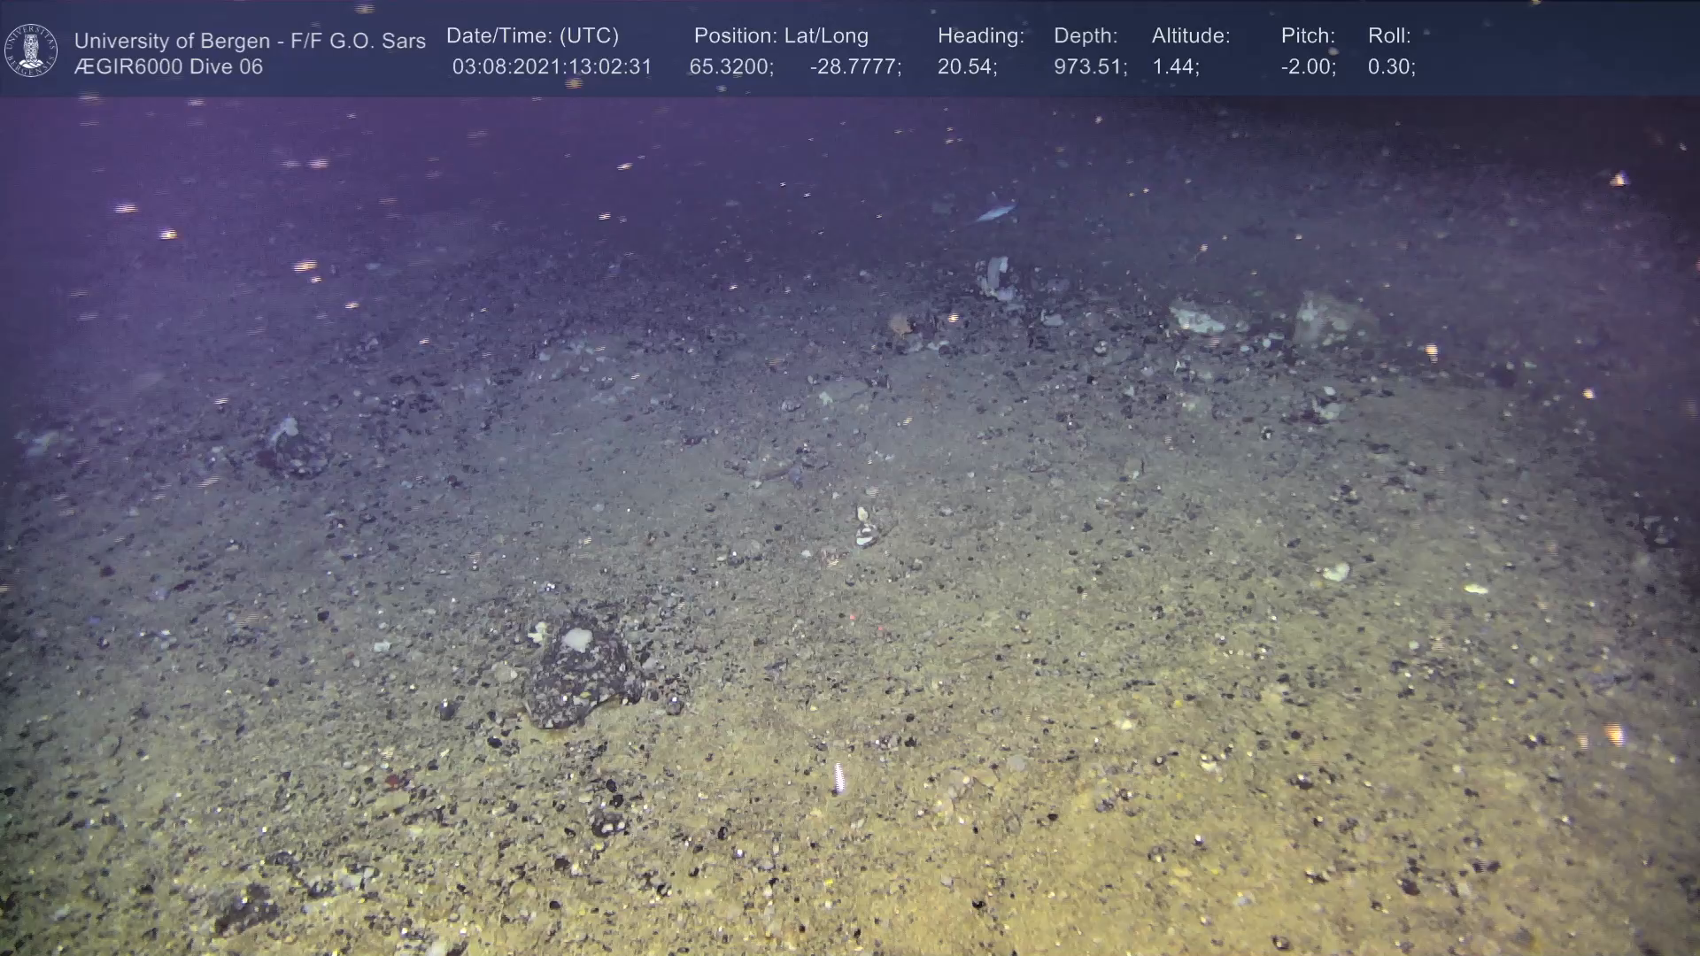
Task: Select the Date/Time (UTC) header label
Action: coord(532,36)
